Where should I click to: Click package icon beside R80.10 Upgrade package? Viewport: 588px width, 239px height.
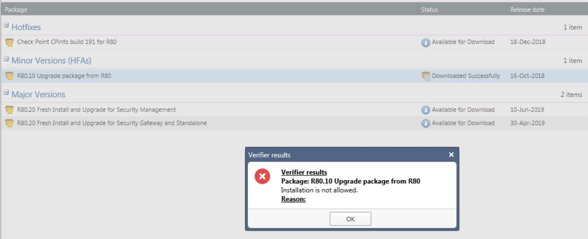click(9, 76)
